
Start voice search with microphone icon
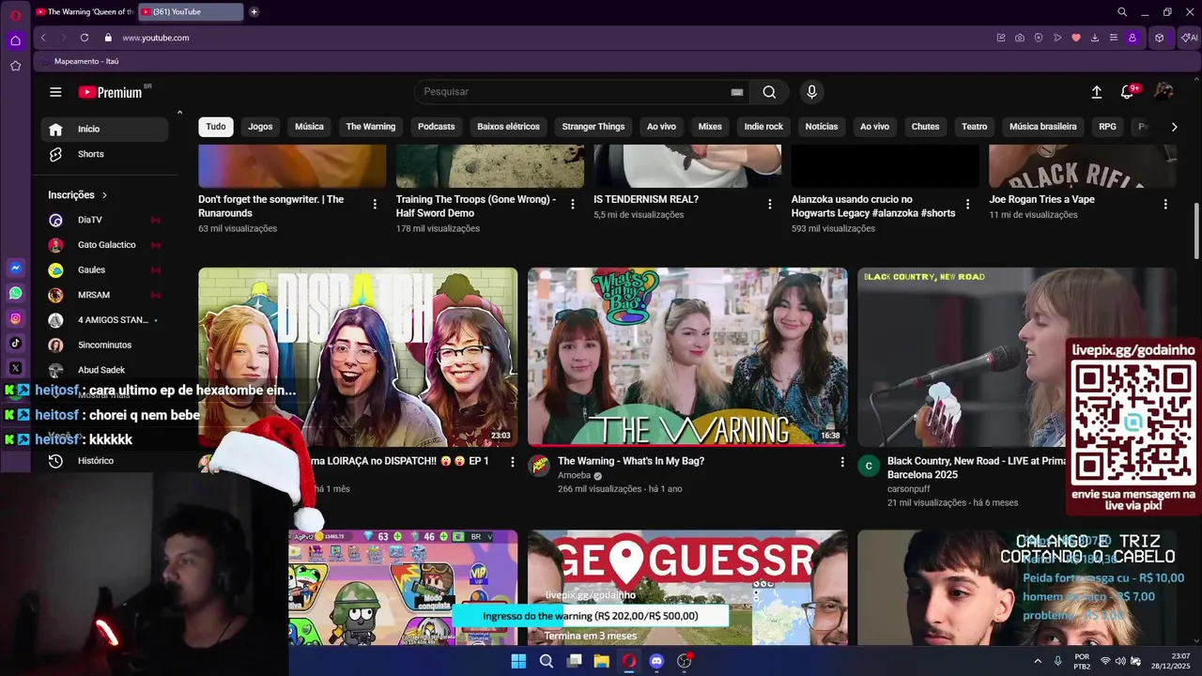point(811,92)
